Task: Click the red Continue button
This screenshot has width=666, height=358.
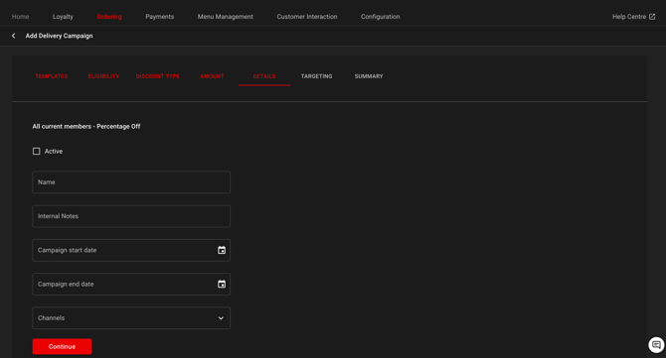Action: tap(62, 346)
